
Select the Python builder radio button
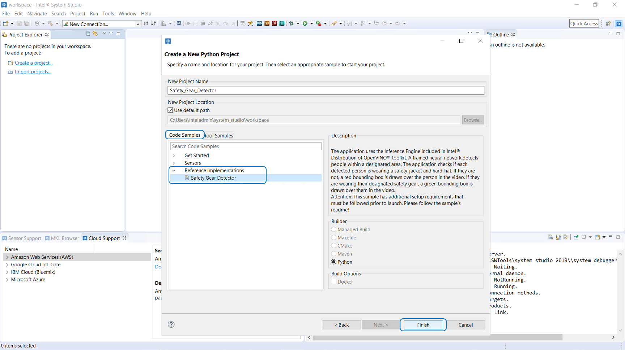(334, 262)
